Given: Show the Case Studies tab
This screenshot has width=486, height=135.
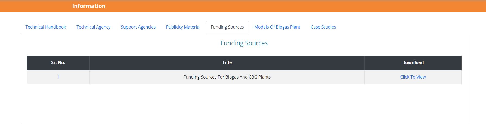Looking at the screenshot, I should click(323, 27).
